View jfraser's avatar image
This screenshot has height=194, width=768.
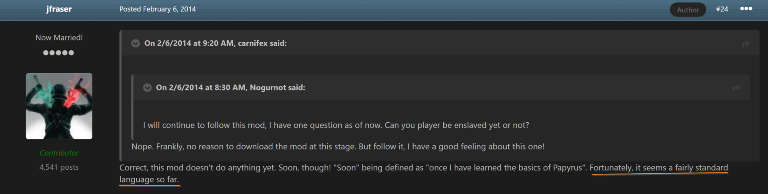pyautogui.click(x=59, y=106)
